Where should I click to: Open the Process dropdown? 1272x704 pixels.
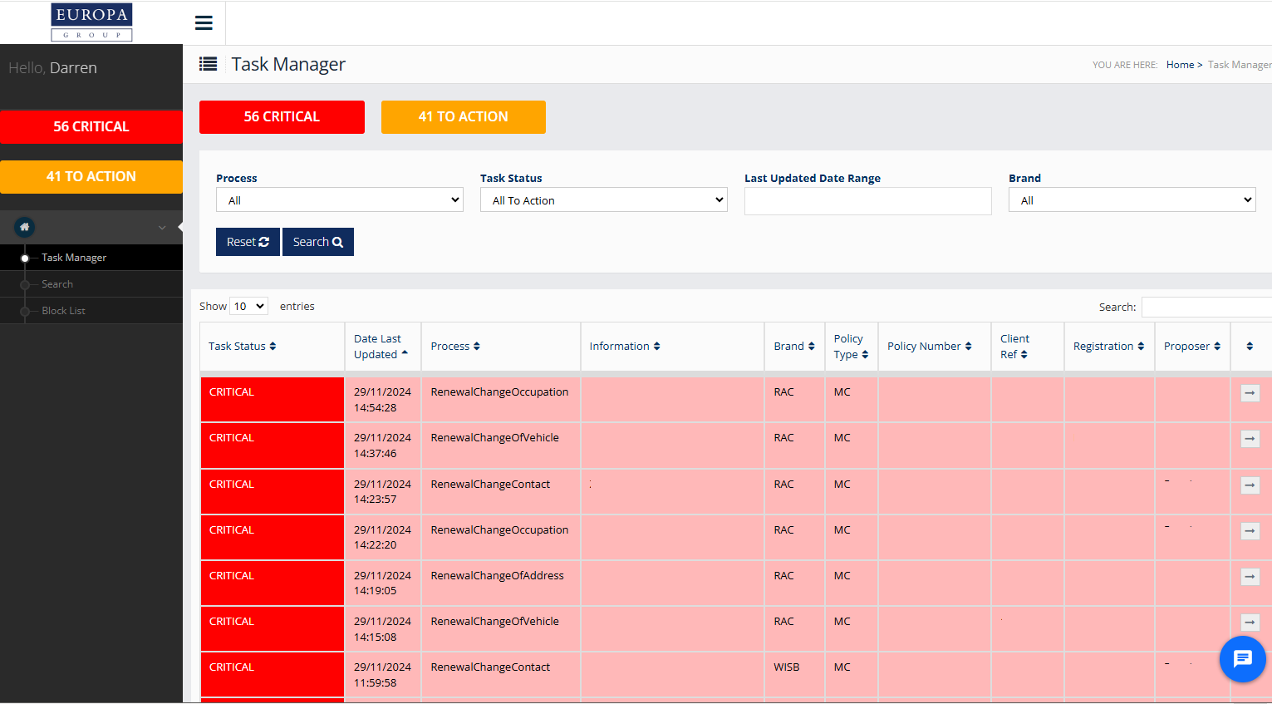pos(339,200)
